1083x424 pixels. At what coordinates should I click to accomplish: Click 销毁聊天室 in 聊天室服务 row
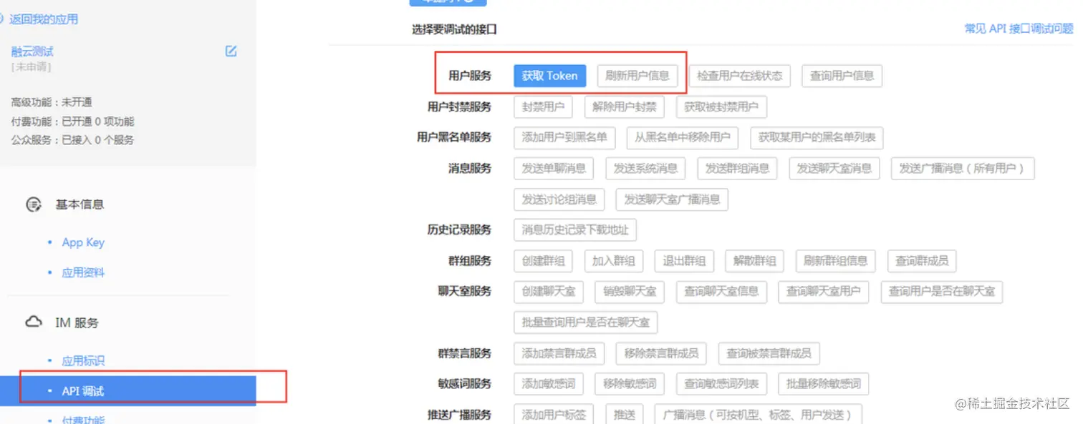pos(630,292)
